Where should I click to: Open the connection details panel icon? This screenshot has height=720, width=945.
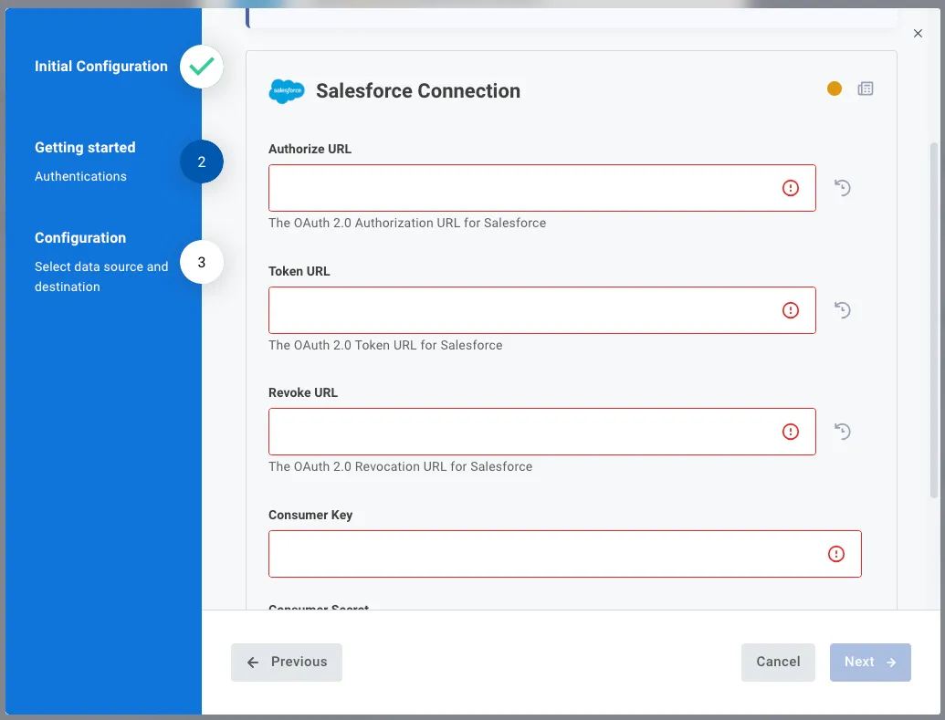866,89
